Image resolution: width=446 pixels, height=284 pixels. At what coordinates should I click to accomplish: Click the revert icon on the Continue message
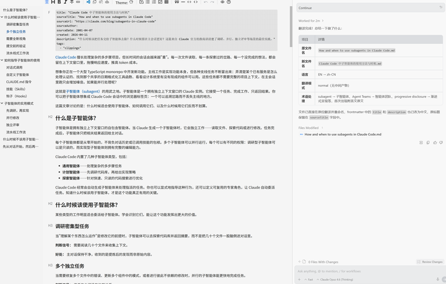[441, 7]
